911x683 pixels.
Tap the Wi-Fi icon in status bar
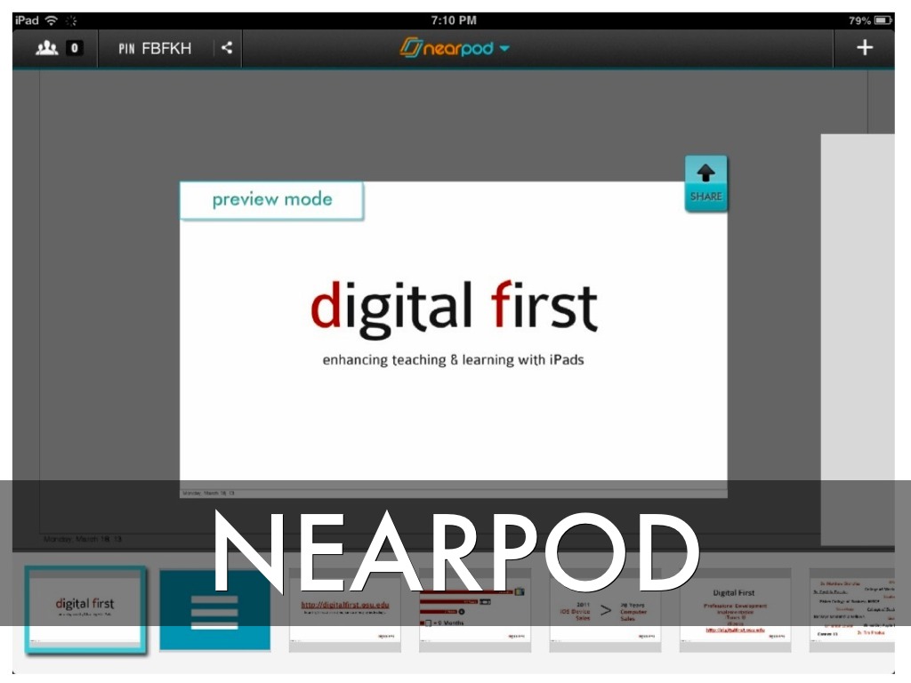click(x=51, y=20)
